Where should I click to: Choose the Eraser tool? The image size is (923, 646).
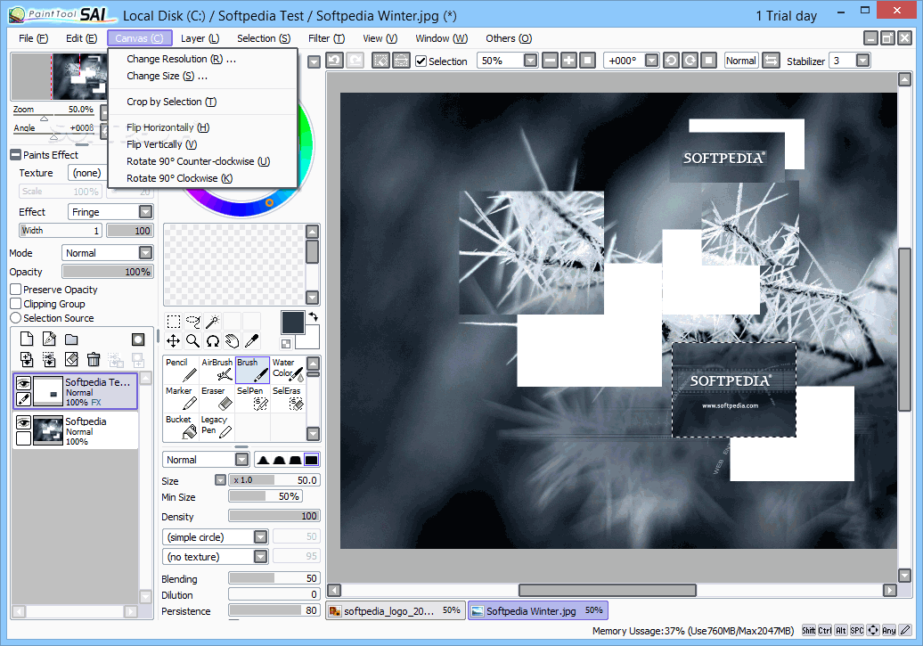(216, 398)
